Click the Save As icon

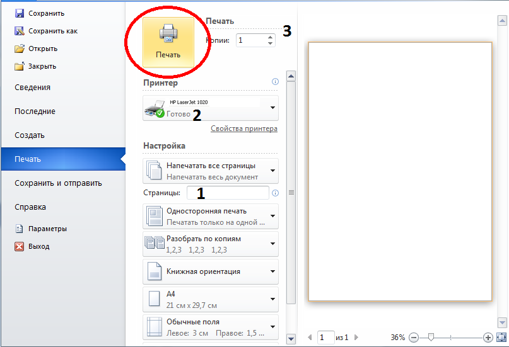click(x=20, y=31)
